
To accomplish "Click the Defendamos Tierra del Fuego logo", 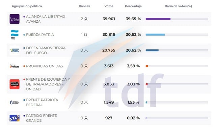I will point(15,50).
